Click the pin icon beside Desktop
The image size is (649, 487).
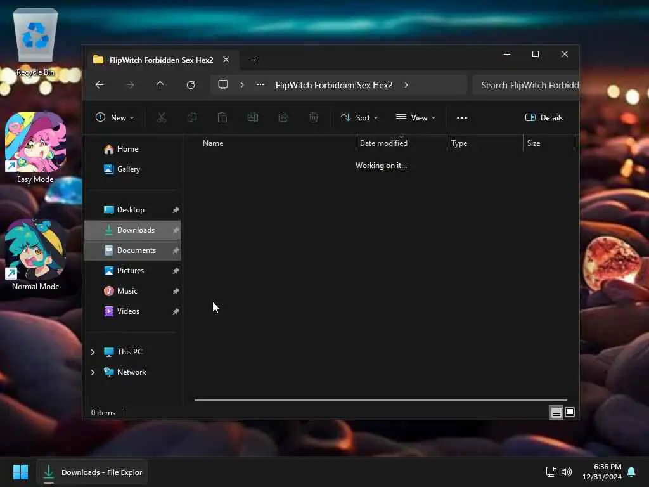tap(176, 210)
